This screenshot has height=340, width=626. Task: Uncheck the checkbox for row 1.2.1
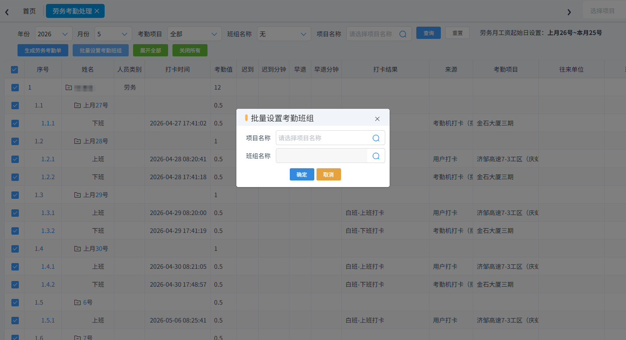click(x=15, y=159)
